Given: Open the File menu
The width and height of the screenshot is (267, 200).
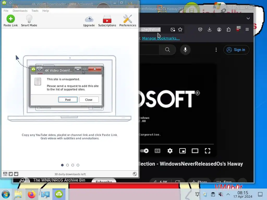Looking at the screenshot, I should pos(6,10).
